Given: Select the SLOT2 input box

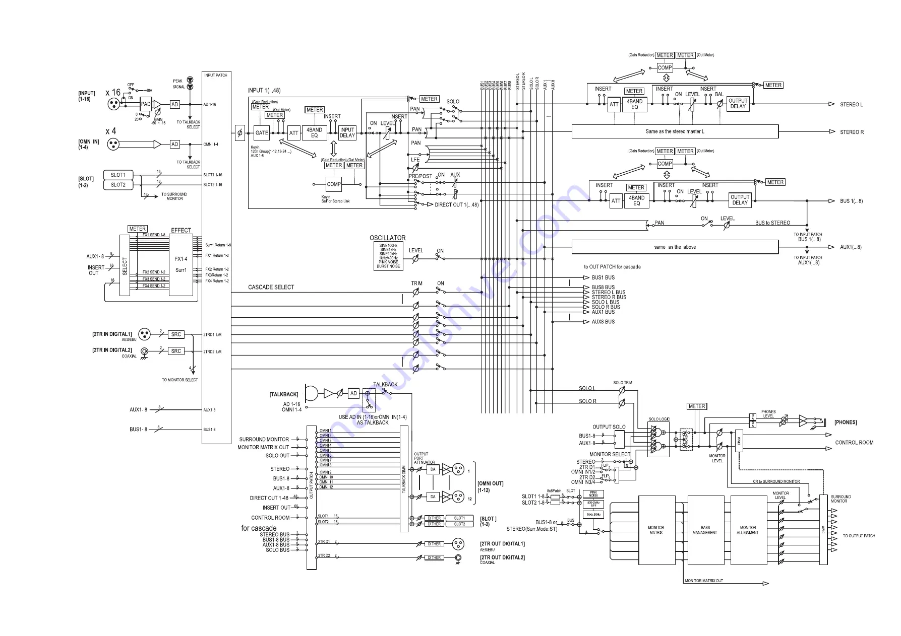Looking at the screenshot, I should 118,185.
